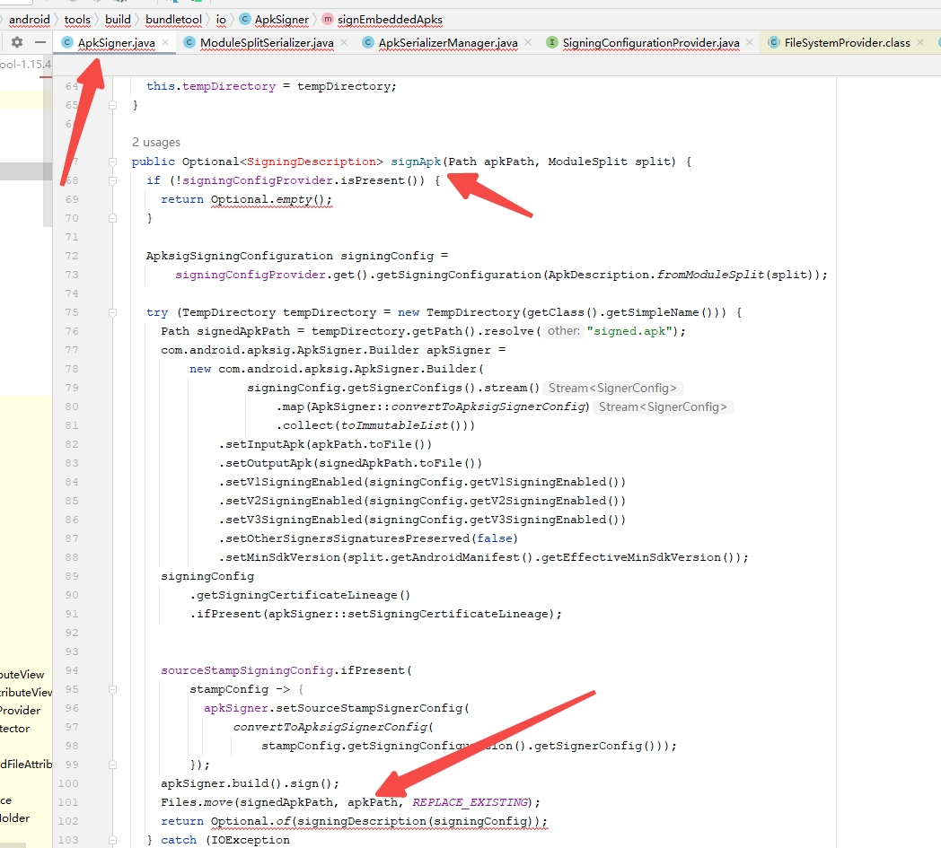
Task: Click fromModuleSplit on line 73
Action: click(710, 275)
